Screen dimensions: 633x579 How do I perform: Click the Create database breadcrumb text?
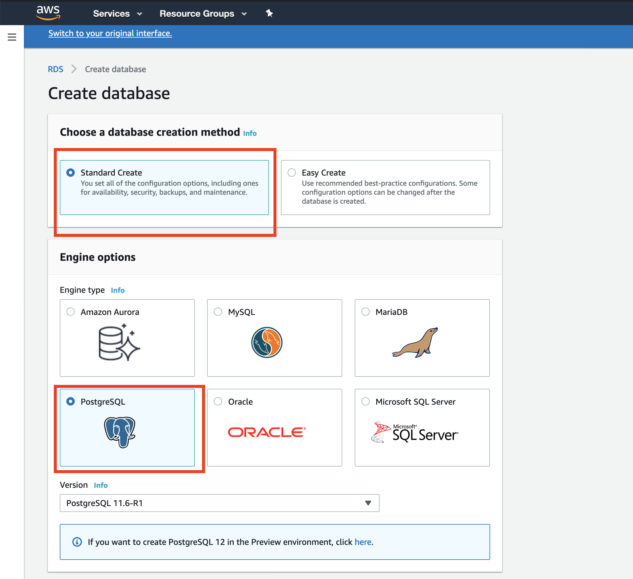point(116,69)
